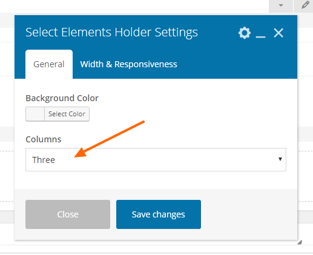The height and width of the screenshot is (255, 313).
Task: Click the background color swatch preview
Action: (35, 114)
